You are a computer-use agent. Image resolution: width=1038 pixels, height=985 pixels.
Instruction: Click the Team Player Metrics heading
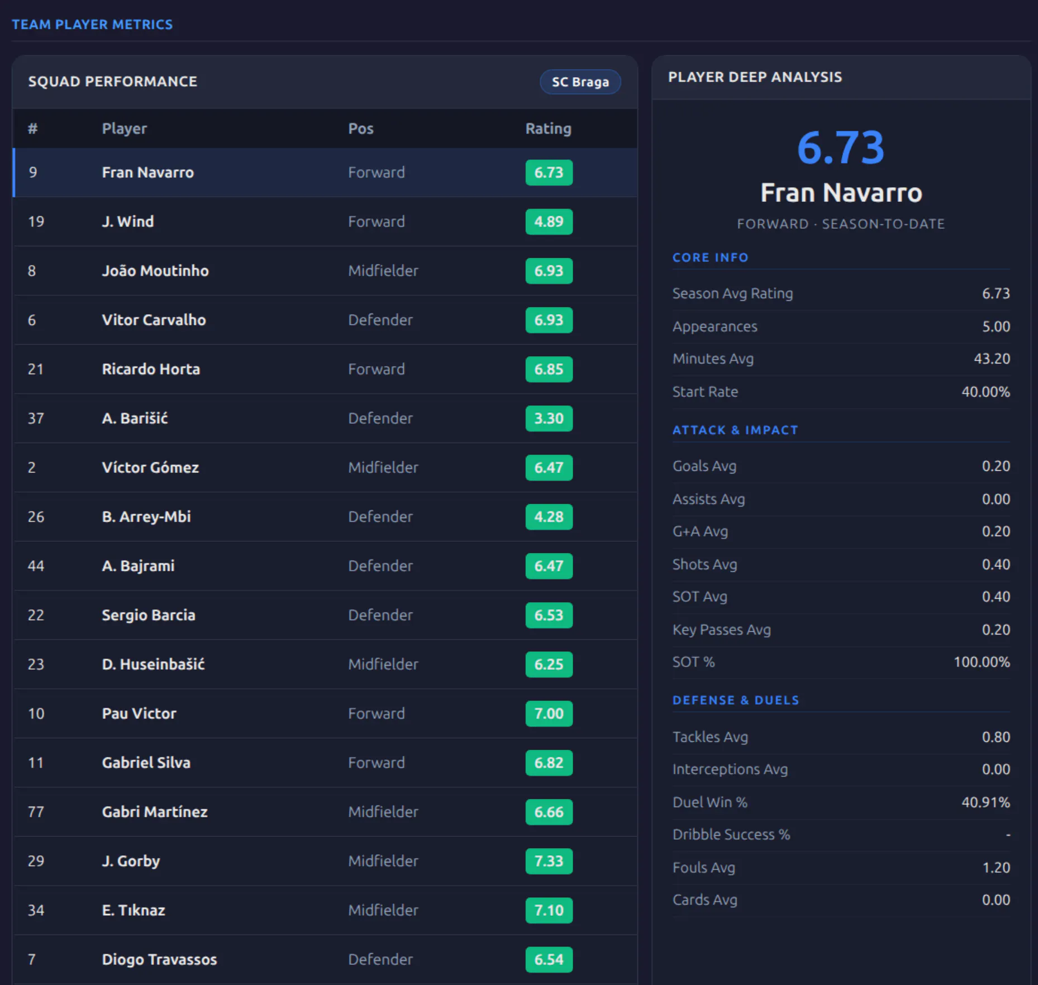click(x=92, y=25)
